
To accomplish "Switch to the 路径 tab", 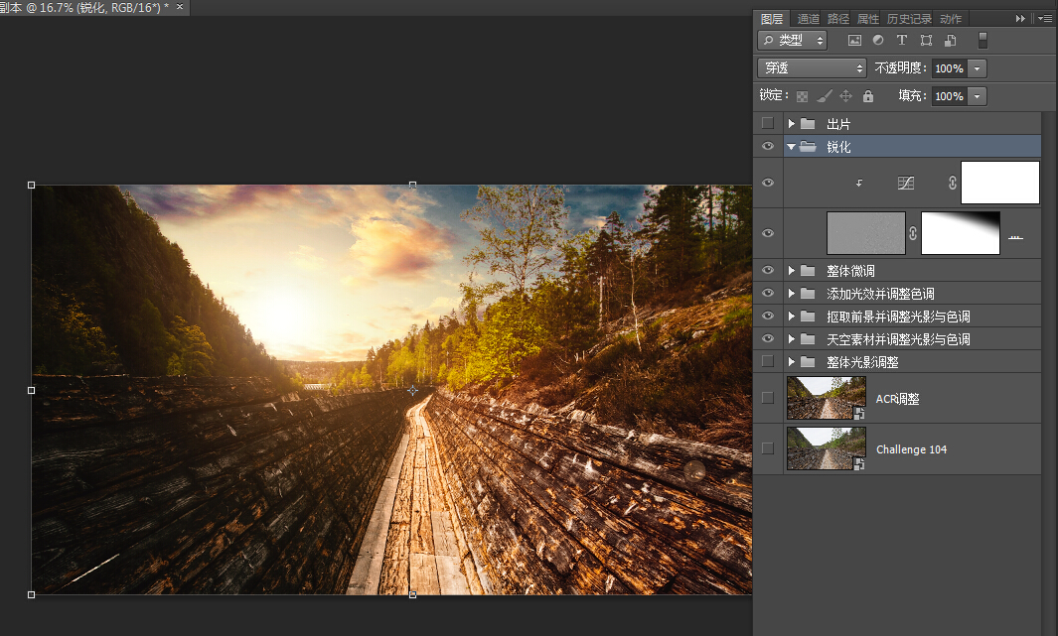I will pos(838,19).
